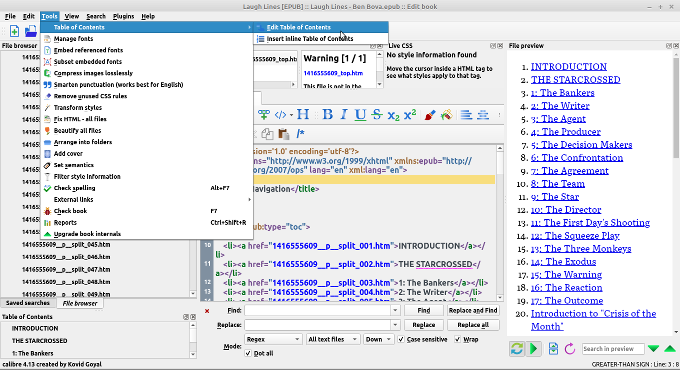Click the superscript icon

[x=410, y=115]
